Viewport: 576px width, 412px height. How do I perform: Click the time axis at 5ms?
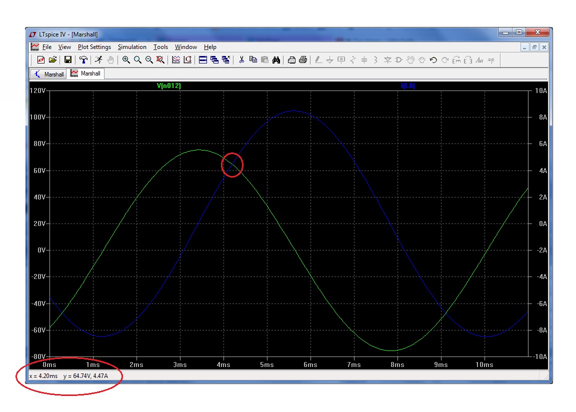pos(267,364)
